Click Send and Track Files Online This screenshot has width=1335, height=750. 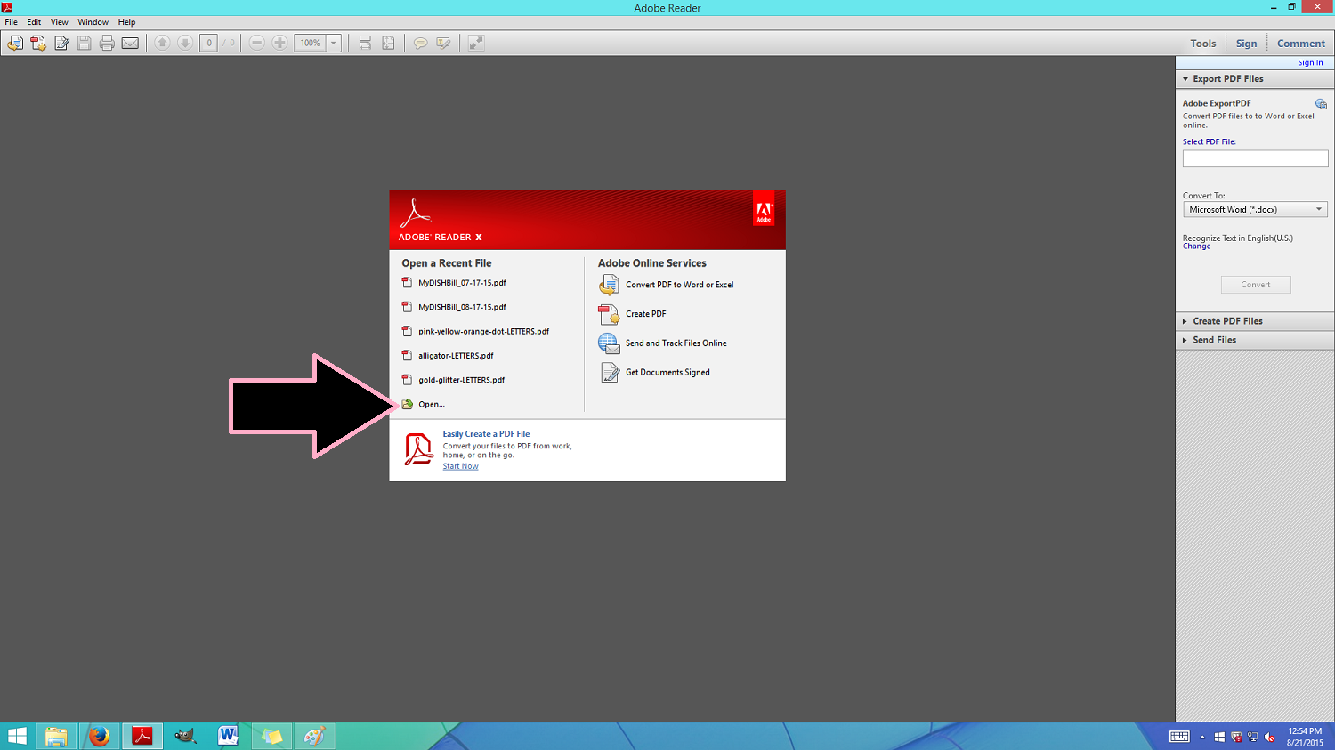[x=676, y=343]
